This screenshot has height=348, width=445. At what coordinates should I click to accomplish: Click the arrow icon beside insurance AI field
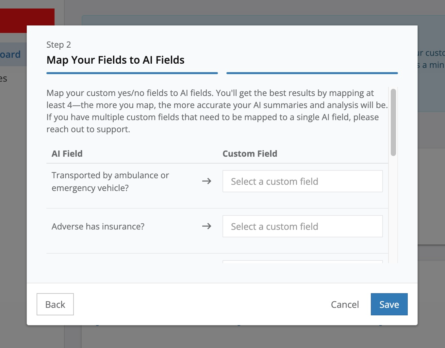[206, 226]
